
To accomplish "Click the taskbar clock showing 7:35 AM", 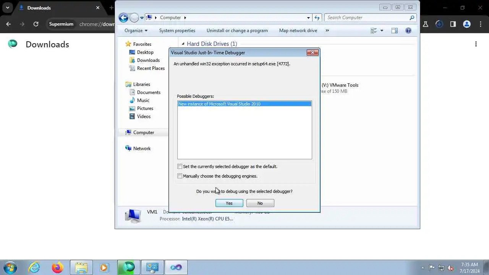I will tap(470, 268).
